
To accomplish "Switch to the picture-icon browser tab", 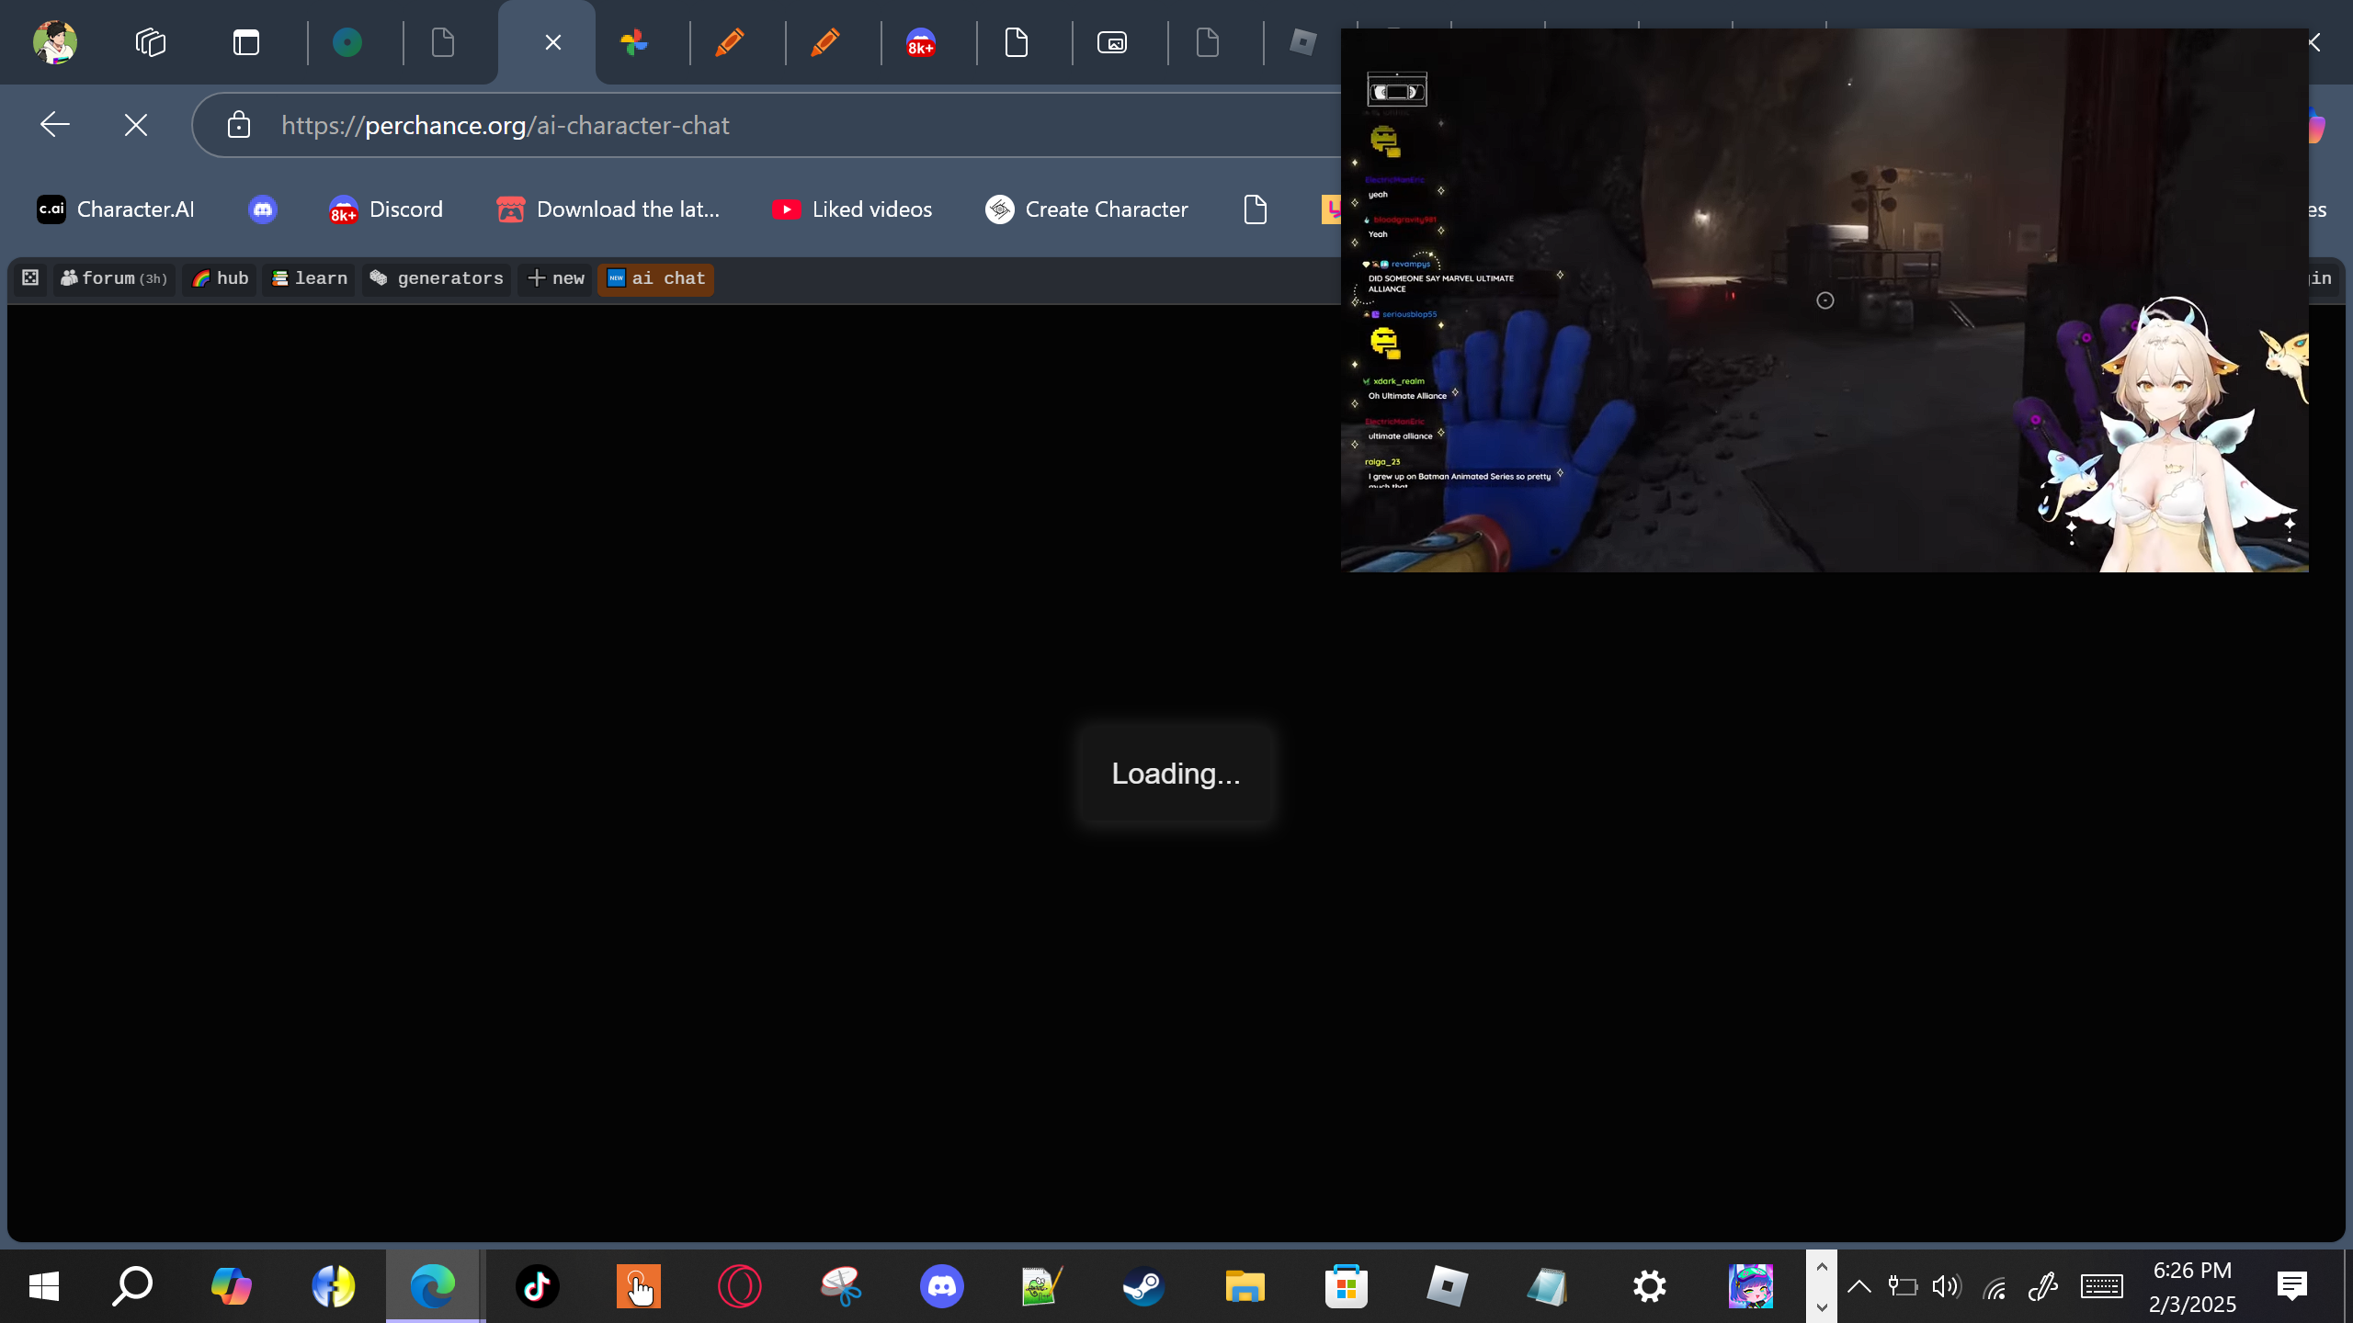I will coord(1112,42).
